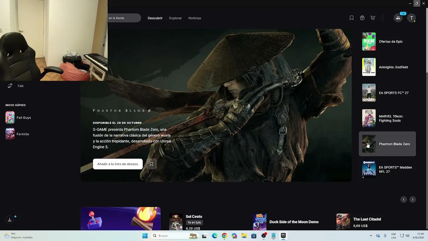Viewport: 428px width, 241px height.
Task: Select Phantom Blade Zero in the list
Action: (387, 144)
